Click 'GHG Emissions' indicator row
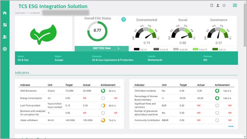247x139 pixels. pyautogui.click(x=69, y=91)
